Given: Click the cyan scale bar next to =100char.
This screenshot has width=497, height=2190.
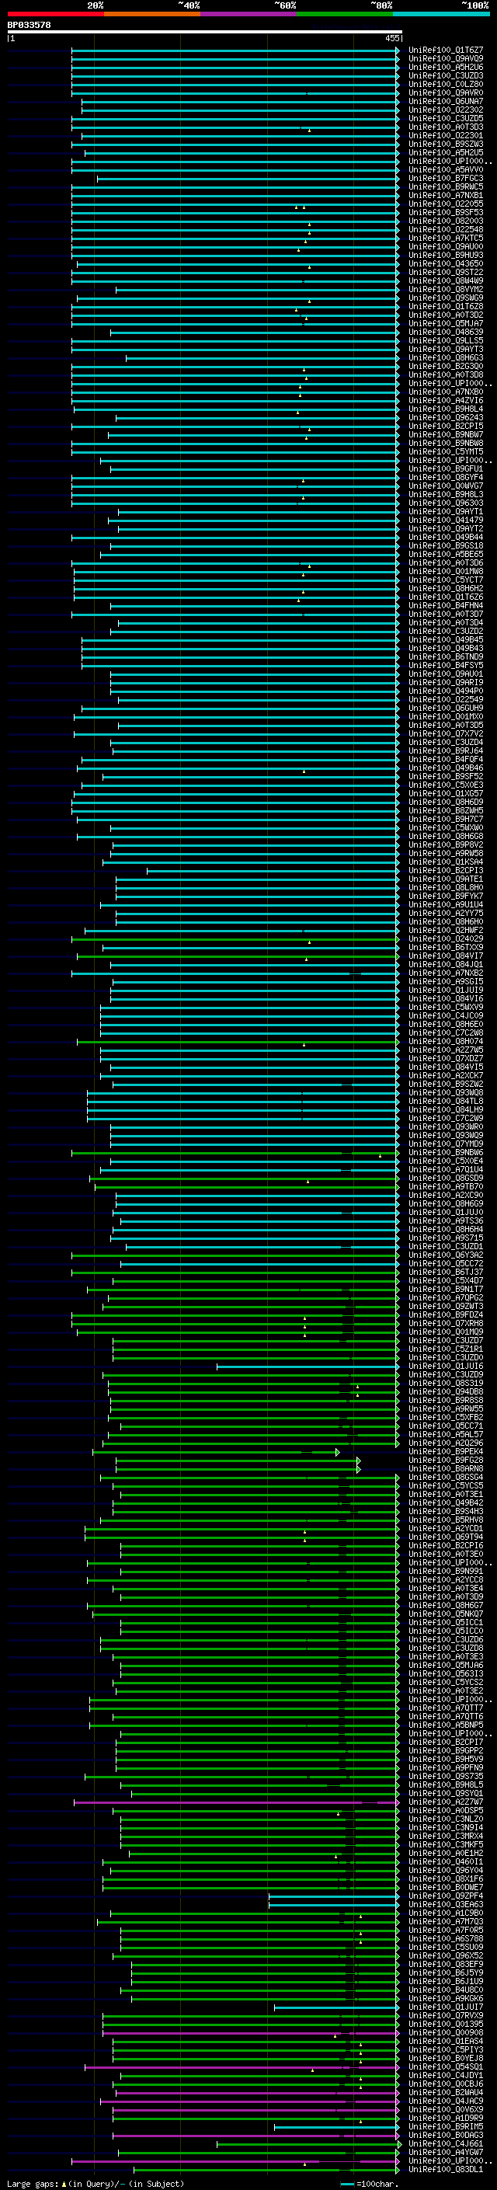Looking at the screenshot, I should coord(347,2183).
